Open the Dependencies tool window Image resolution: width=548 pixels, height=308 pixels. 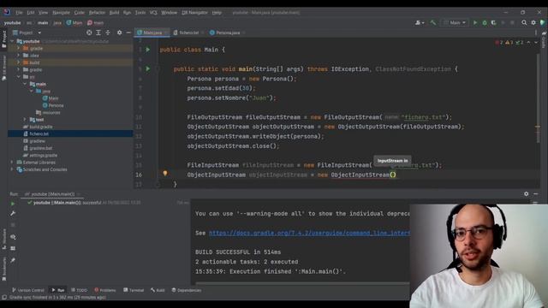click(187, 290)
